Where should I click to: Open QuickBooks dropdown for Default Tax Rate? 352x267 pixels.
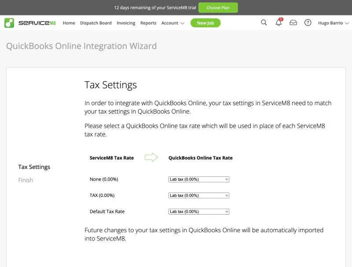pos(199,212)
